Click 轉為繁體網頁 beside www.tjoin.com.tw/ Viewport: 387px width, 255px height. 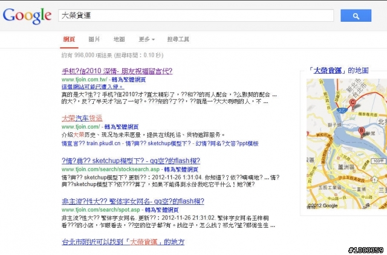point(129,80)
